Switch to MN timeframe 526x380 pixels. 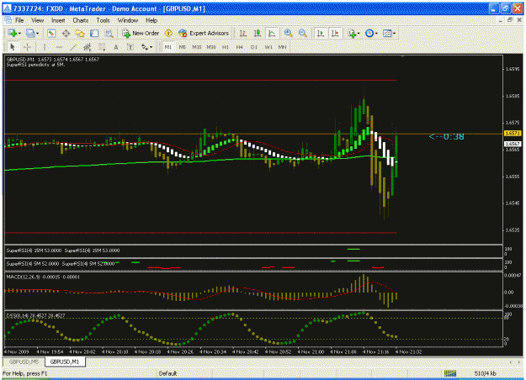[x=283, y=47]
